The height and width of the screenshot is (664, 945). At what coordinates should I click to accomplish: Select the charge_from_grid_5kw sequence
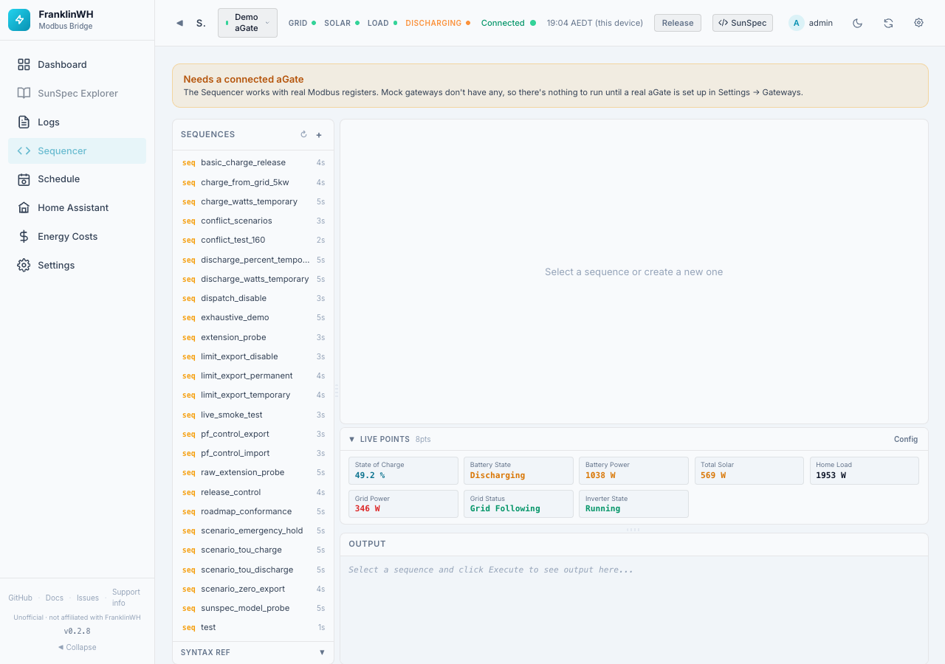pyautogui.click(x=253, y=182)
